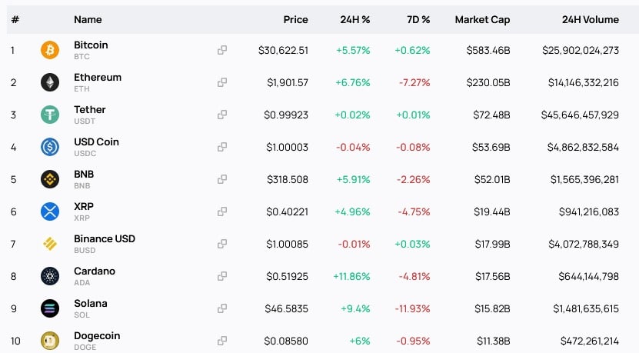Sort by the 24H % column header
Screen dimensions: 639x353
pyautogui.click(x=355, y=19)
